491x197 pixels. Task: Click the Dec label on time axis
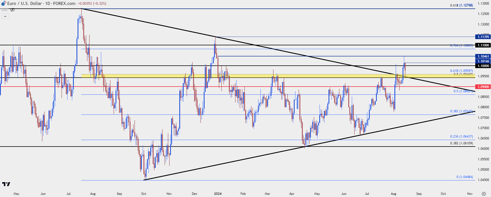195,194
